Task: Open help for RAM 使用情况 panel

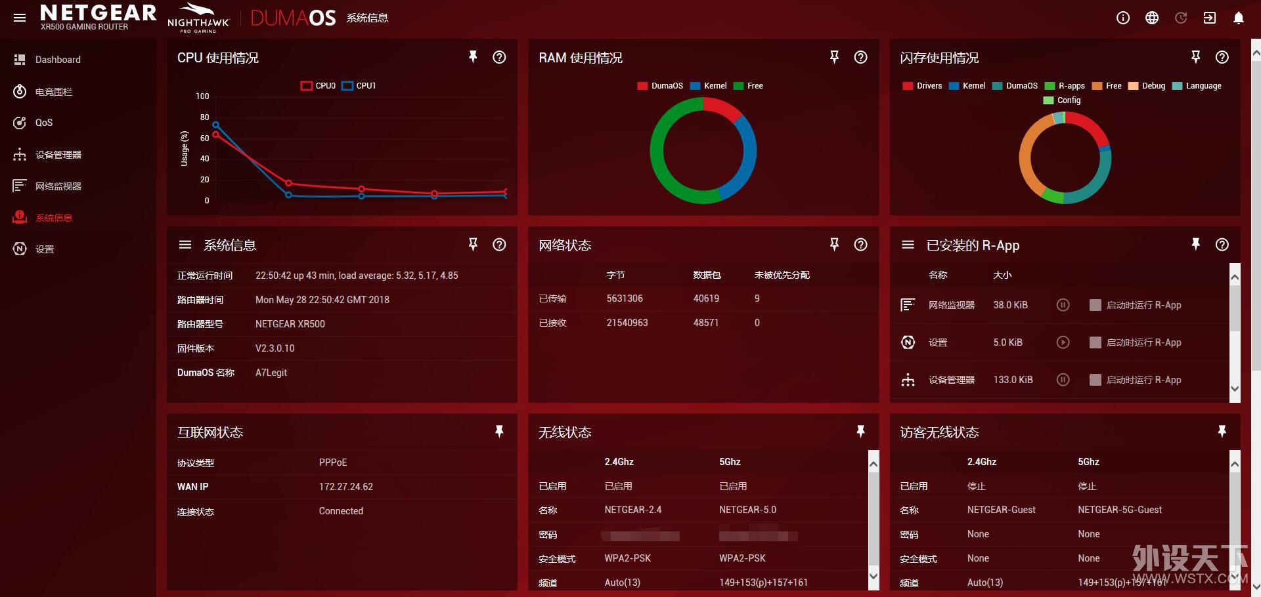Action: pyautogui.click(x=860, y=57)
